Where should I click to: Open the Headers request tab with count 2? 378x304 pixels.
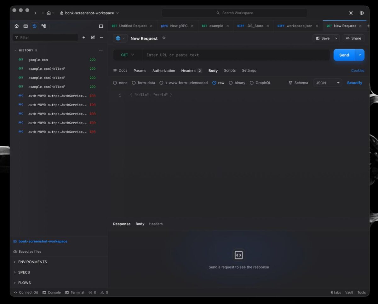[x=192, y=71]
